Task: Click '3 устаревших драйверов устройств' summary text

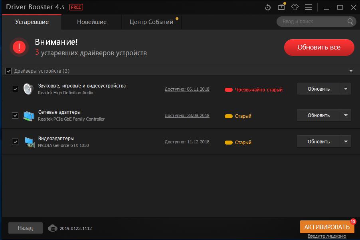Action: [x=91, y=53]
